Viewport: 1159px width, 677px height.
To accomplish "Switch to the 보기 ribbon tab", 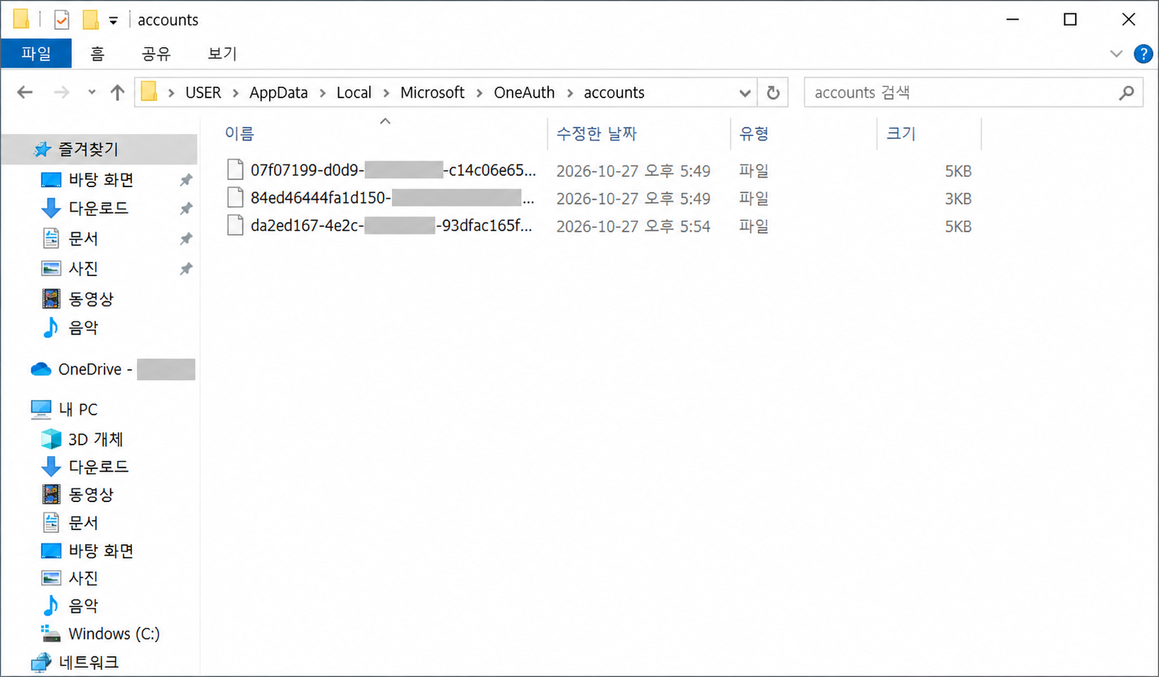I will (222, 54).
